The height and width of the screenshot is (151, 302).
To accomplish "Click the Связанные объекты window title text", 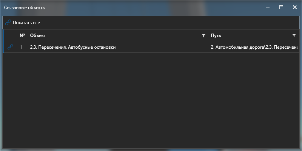I will click(x=25, y=8).
